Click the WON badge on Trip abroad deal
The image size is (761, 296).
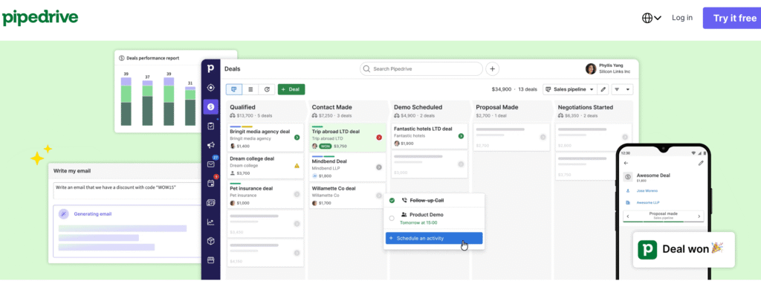point(326,146)
